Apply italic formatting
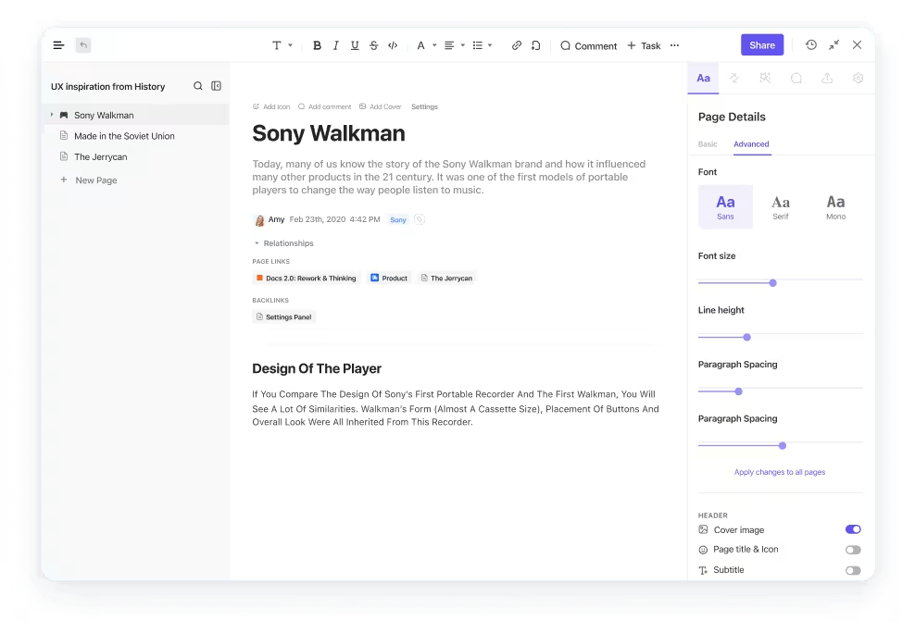 click(x=335, y=44)
